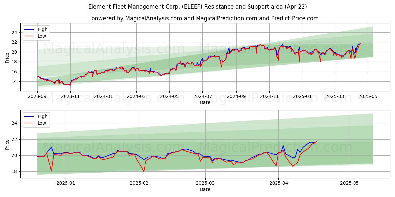395x197 pixels.
Task: Click the 2024-05 x-axis label
Action: pos(170,97)
